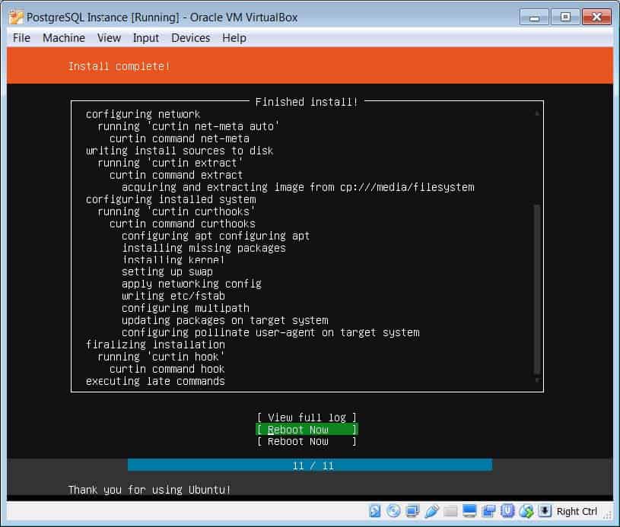Open the View menu

pos(109,38)
